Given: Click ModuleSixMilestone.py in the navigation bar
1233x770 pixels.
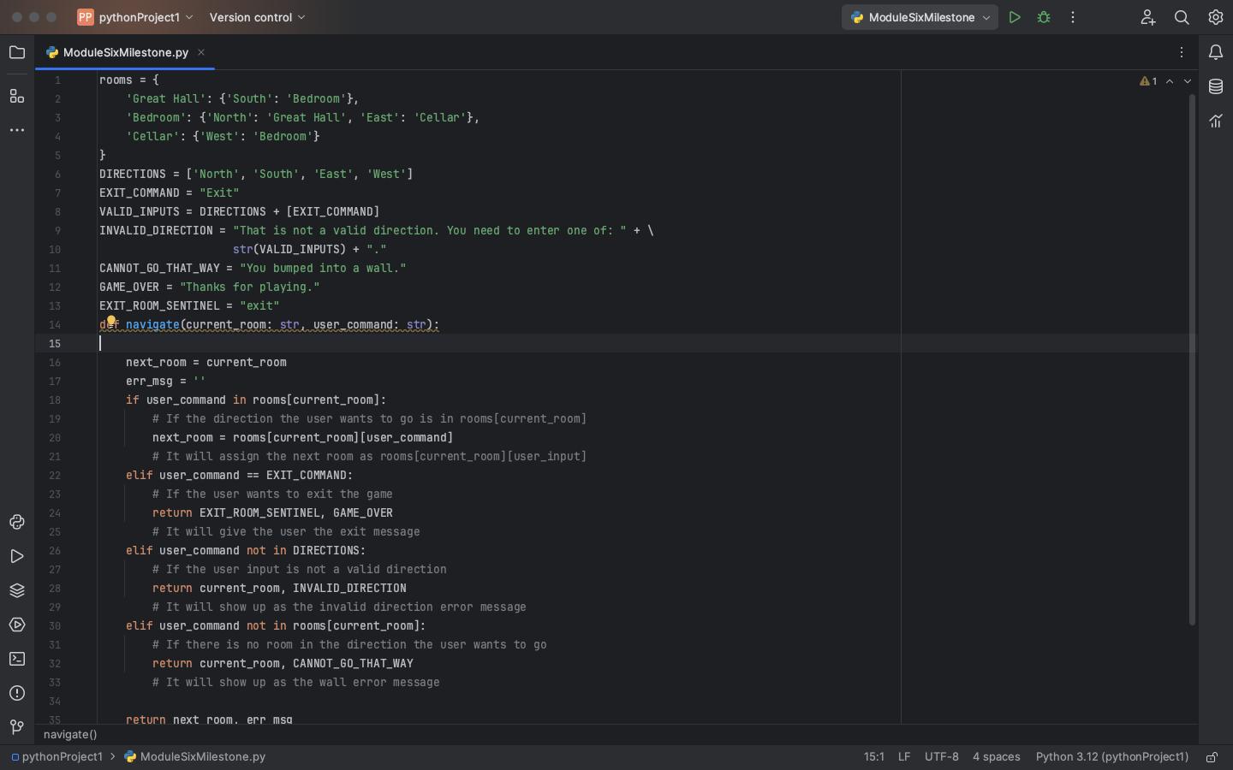Looking at the screenshot, I should 195,757.
